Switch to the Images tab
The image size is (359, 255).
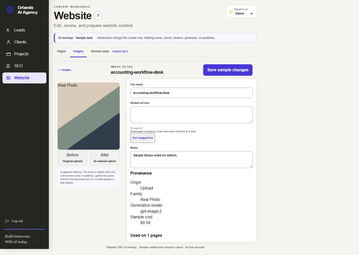[x=78, y=52]
